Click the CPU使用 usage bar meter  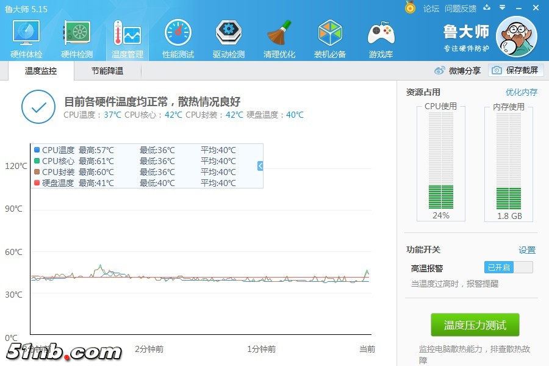(440, 162)
